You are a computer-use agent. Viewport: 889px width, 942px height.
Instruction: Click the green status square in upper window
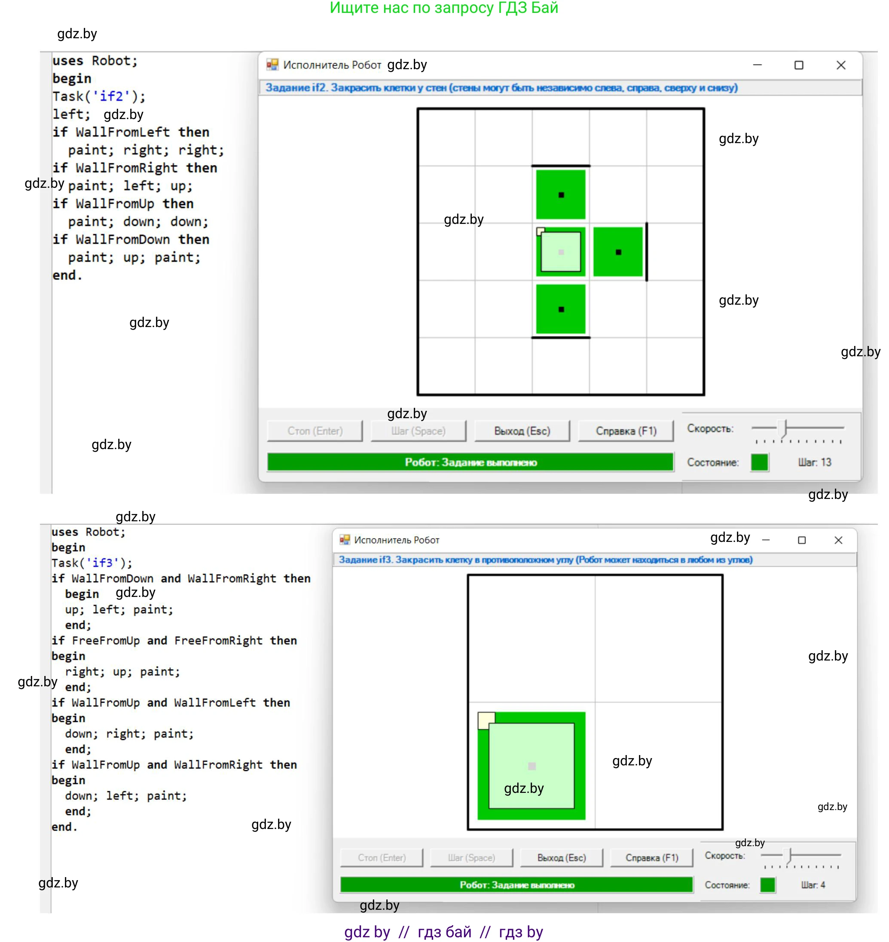coord(759,462)
